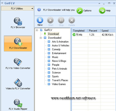The height and width of the screenshot is (111, 116).
Task: Open Options with the wrench icon
Action: [80, 11]
